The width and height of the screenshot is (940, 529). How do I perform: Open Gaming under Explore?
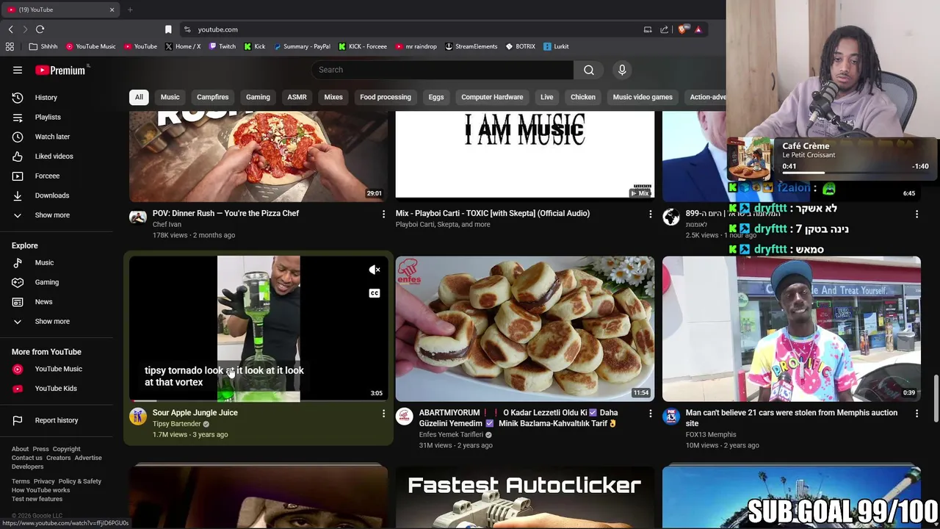coord(46,282)
